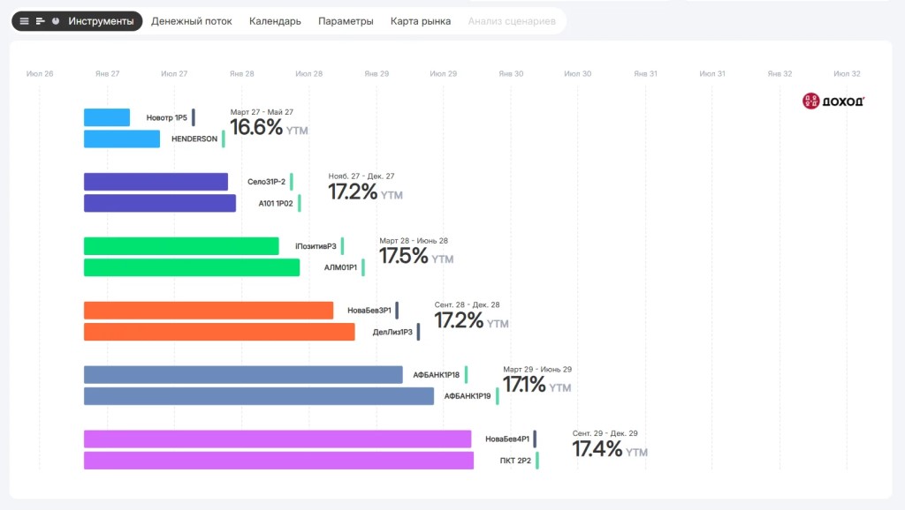This screenshot has width=905, height=510.
Task: Go to the Параметры tab
Action: point(346,21)
